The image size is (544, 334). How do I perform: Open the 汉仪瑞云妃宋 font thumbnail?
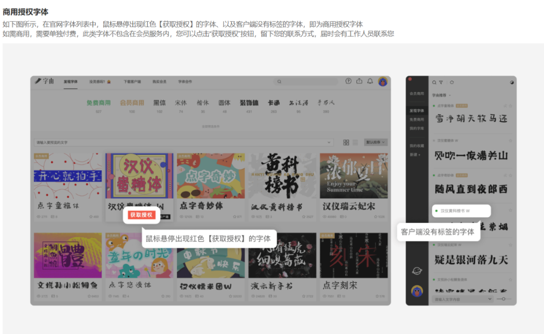click(353, 176)
